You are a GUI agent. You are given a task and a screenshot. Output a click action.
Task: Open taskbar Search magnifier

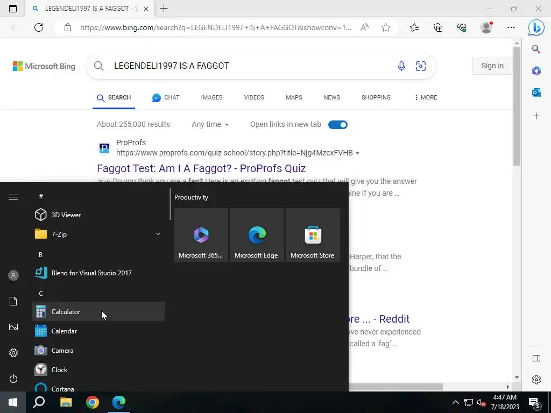pos(39,402)
